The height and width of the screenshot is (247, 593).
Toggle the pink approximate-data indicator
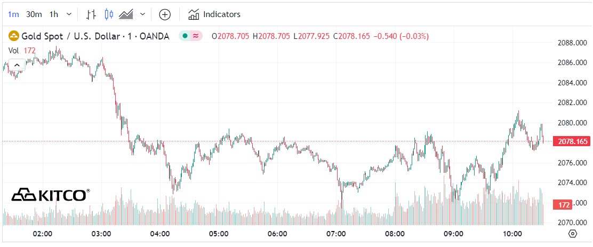point(196,36)
